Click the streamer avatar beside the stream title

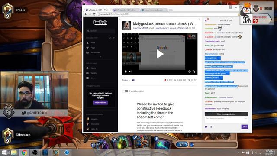pyautogui.click(x=126, y=26)
